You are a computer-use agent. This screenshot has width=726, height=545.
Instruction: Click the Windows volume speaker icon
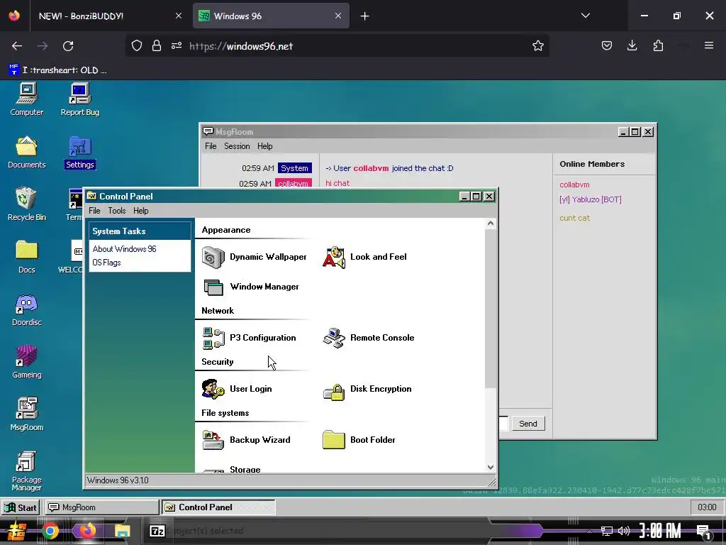(624, 531)
